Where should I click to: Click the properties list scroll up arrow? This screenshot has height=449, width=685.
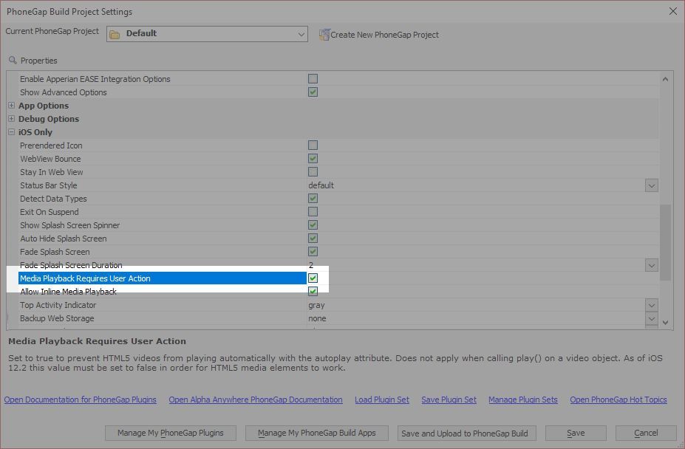point(665,79)
